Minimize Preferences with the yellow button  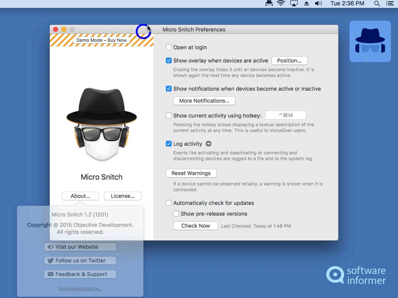(64, 29)
